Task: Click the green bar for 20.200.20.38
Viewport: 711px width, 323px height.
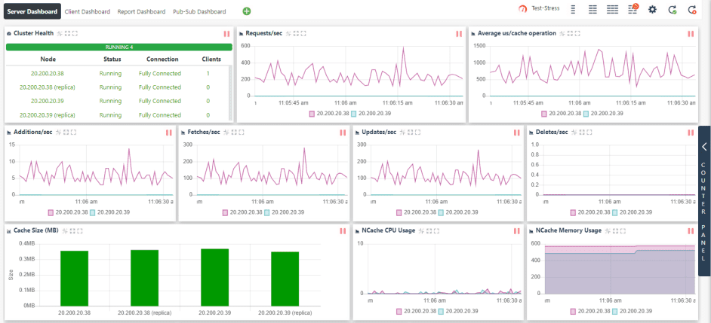Action: 75,279
